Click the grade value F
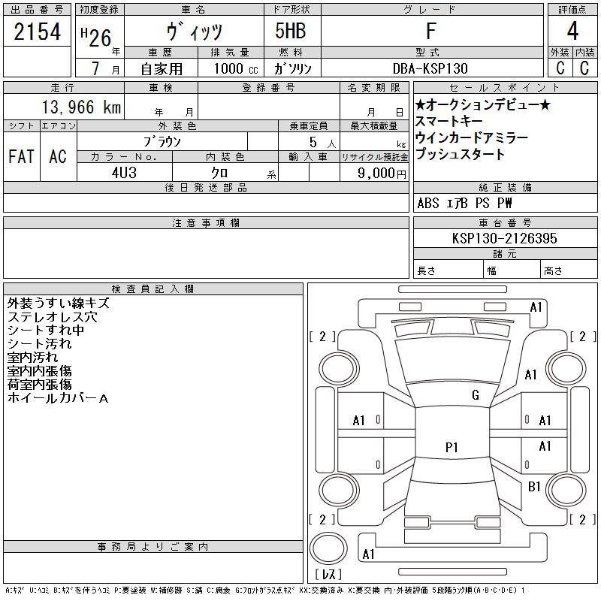 431,31
